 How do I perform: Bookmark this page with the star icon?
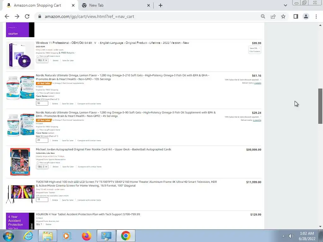(283, 16)
